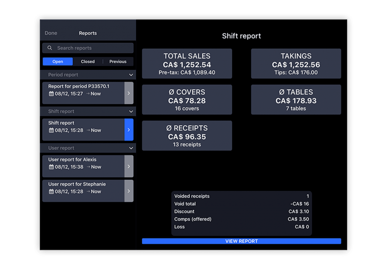Image resolution: width=387 pixels, height=271 pixels.
Task: Collapse the User report section
Action: pyautogui.click(x=131, y=148)
